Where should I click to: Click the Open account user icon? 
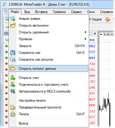tap(13, 78)
